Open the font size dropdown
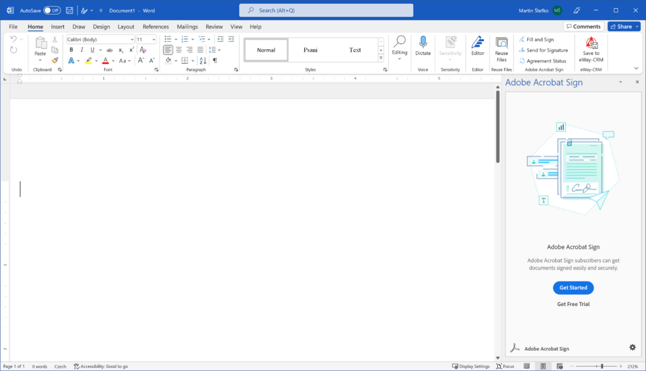This screenshot has width=646, height=371. click(x=154, y=40)
